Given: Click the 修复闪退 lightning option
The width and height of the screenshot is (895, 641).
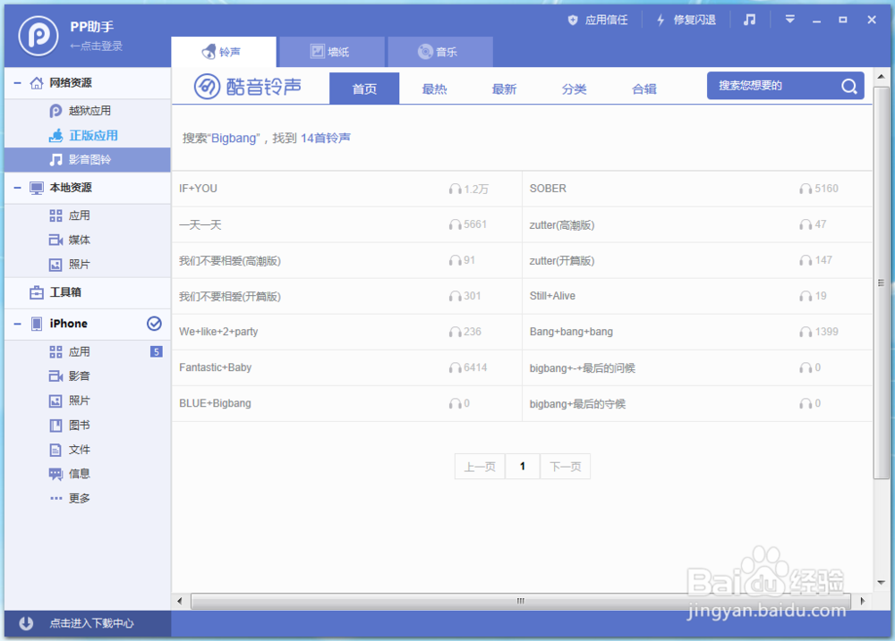Looking at the screenshot, I should click(686, 20).
